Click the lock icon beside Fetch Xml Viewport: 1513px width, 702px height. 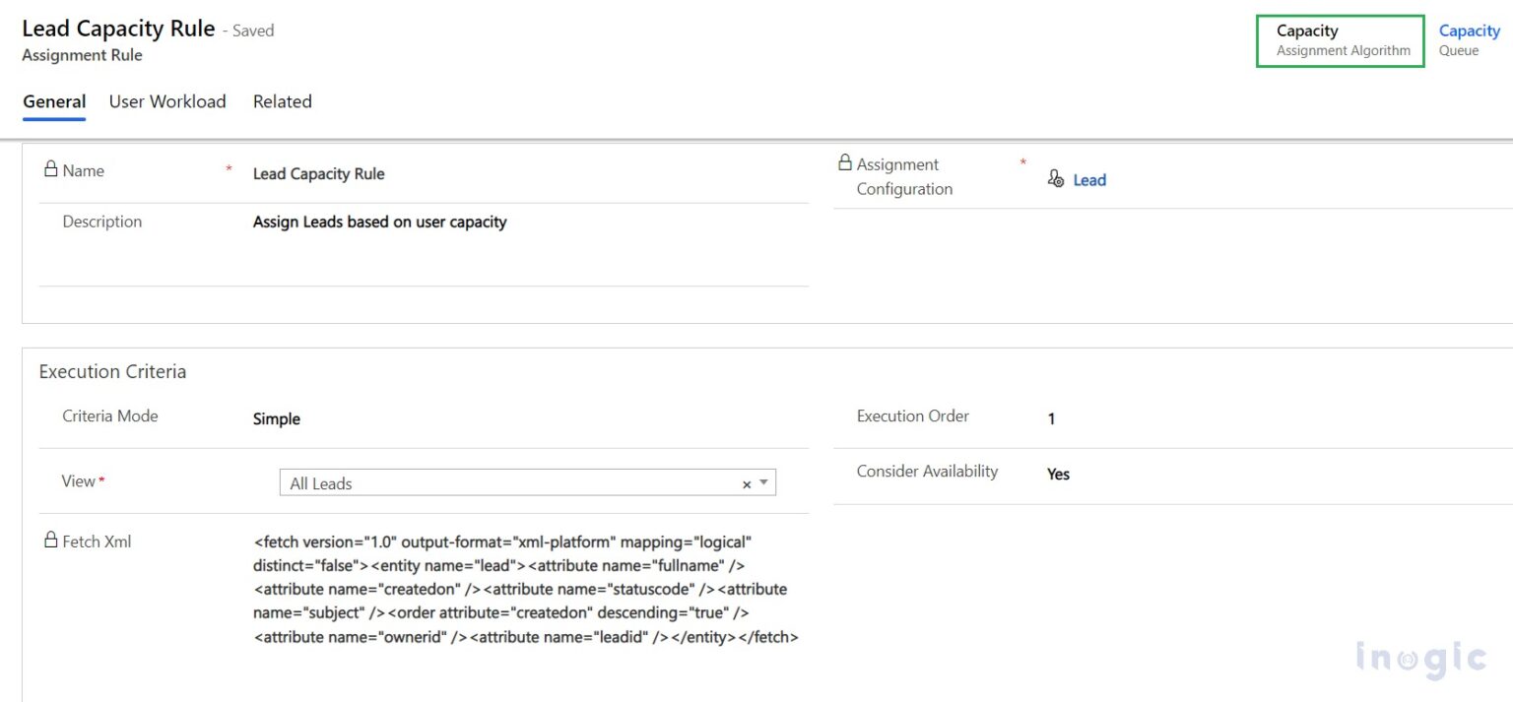coord(50,540)
